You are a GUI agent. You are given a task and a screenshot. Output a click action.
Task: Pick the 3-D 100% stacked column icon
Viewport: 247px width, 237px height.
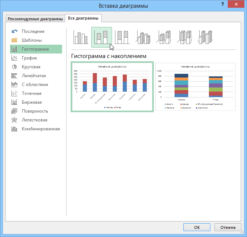coord(185,37)
